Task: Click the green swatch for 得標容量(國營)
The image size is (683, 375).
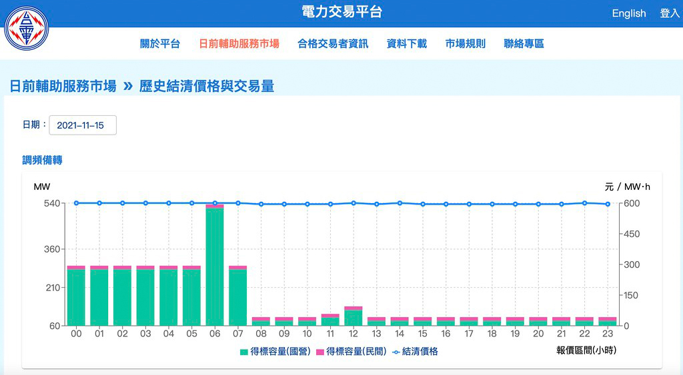Action: (243, 351)
